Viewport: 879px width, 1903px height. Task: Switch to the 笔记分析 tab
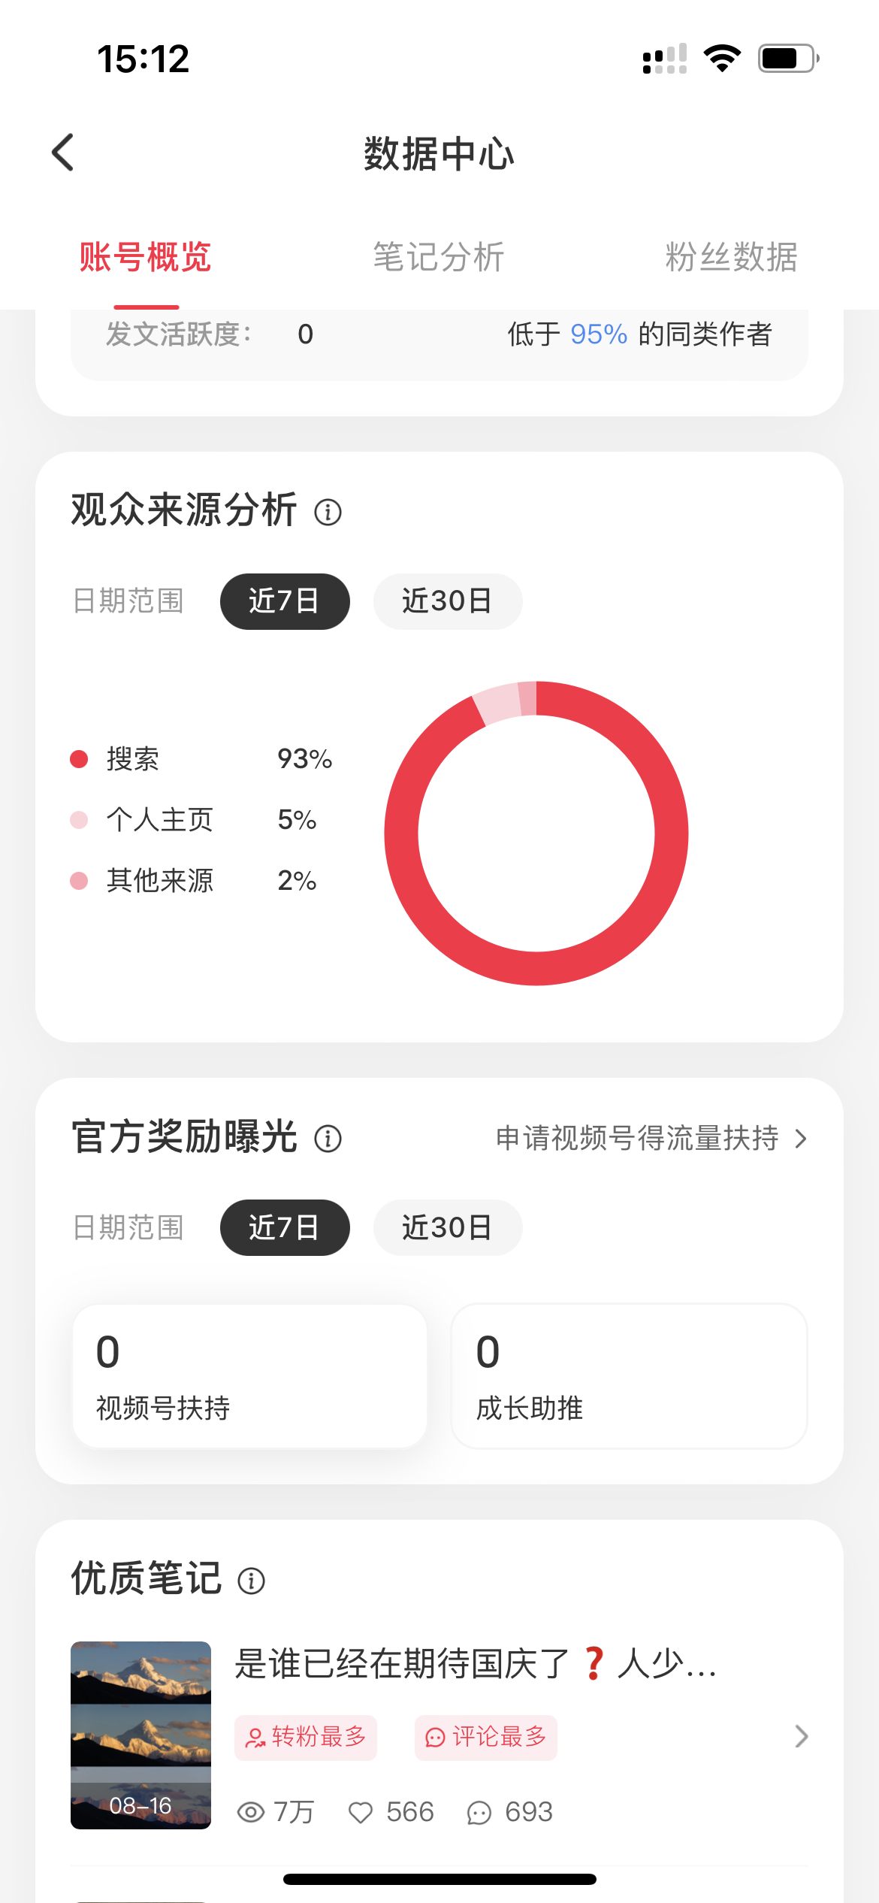[439, 257]
